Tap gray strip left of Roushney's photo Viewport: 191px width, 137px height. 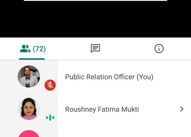(x=9, y=109)
